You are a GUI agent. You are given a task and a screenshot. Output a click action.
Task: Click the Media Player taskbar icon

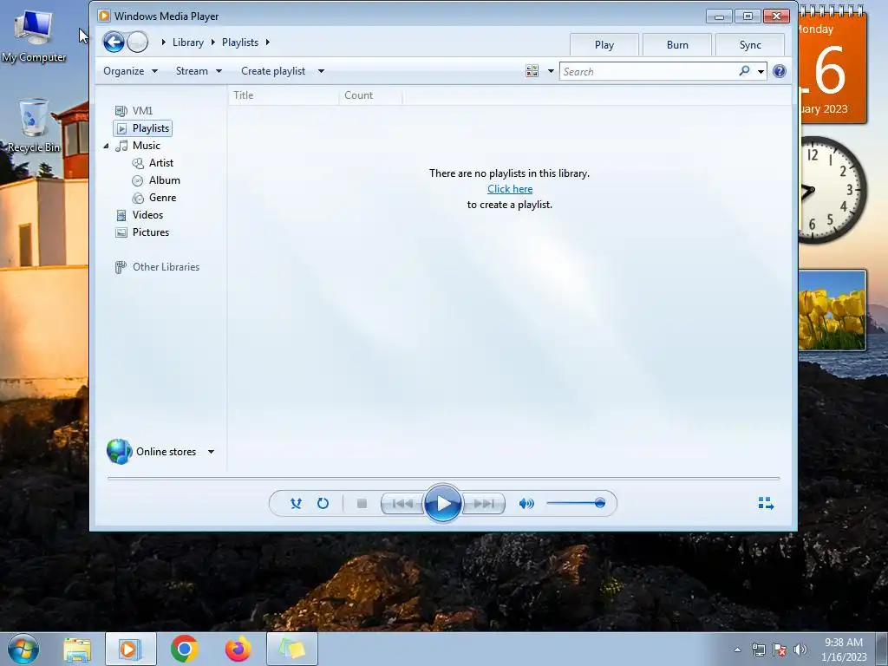[x=131, y=649]
